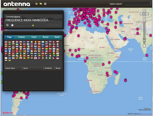Stop playback with the round stop button

12,25
